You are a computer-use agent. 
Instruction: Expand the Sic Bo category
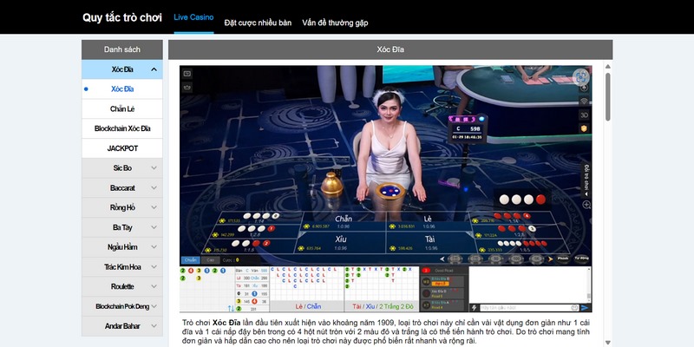click(121, 167)
